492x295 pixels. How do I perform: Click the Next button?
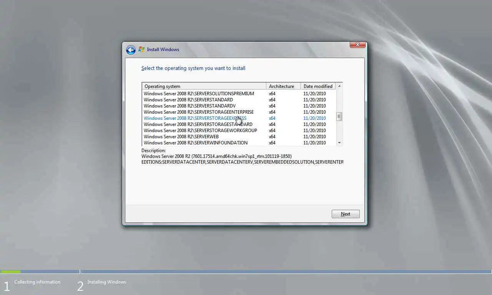tap(346, 214)
